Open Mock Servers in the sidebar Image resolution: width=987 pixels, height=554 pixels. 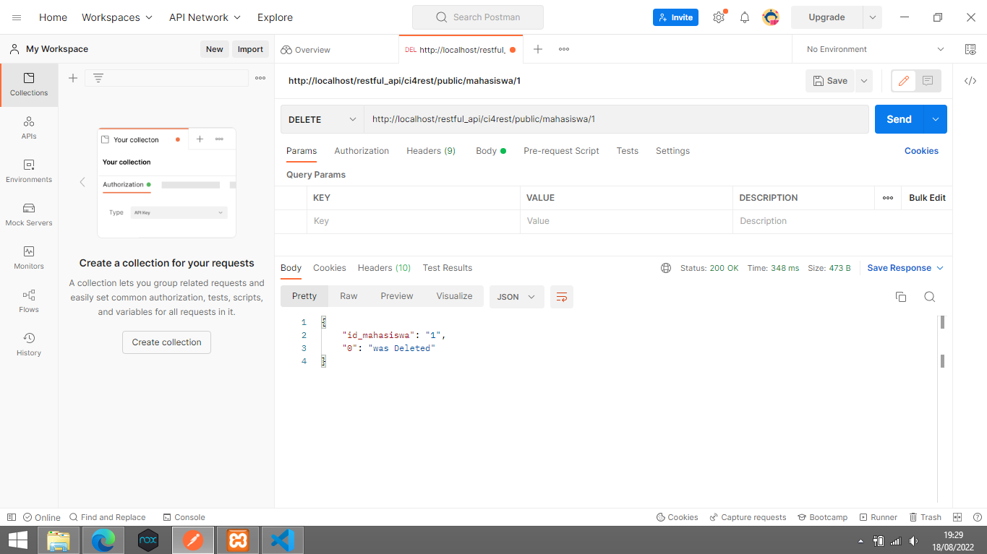point(29,215)
